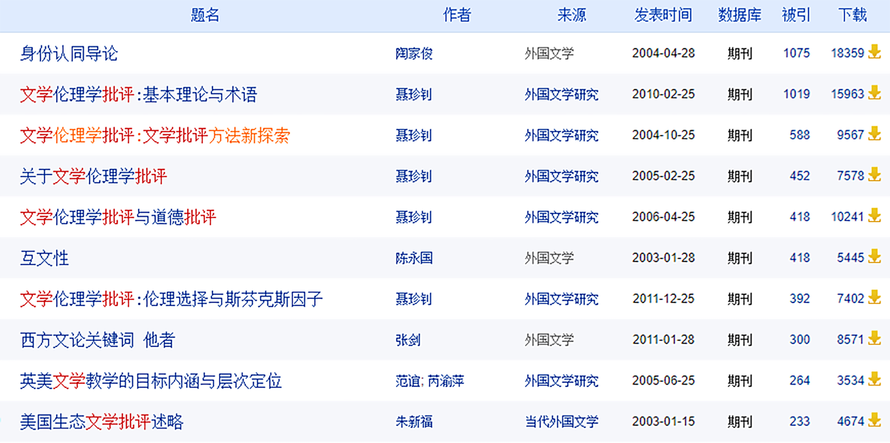
Task: Open source 外国文学 in the 身份认同导论 row
Action: [549, 53]
